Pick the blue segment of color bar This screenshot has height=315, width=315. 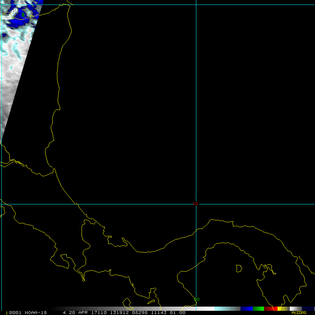(x=246, y=309)
